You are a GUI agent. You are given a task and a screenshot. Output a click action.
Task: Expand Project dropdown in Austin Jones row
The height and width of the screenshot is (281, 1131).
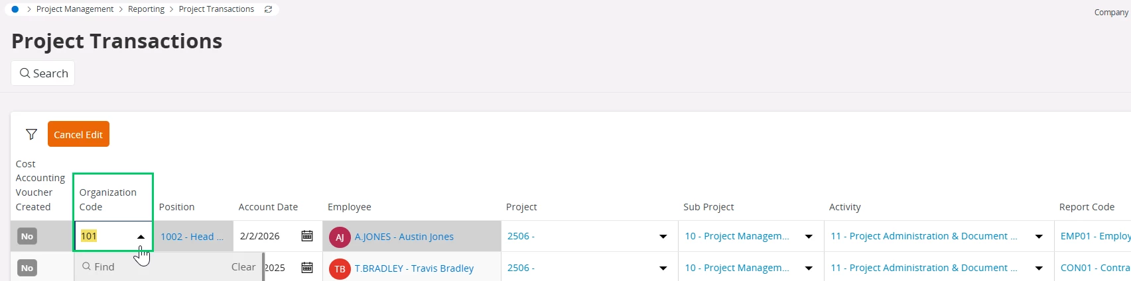click(x=663, y=237)
